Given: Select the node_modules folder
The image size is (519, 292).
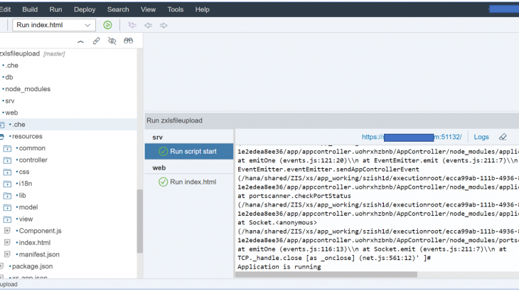Looking at the screenshot, I should pyautogui.click(x=28, y=89).
